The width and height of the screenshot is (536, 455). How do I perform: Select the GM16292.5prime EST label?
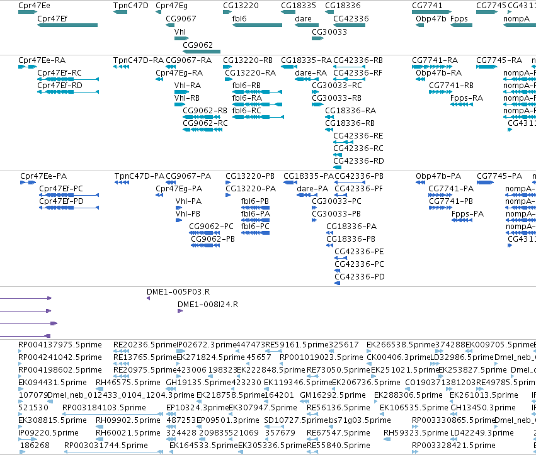333,395
